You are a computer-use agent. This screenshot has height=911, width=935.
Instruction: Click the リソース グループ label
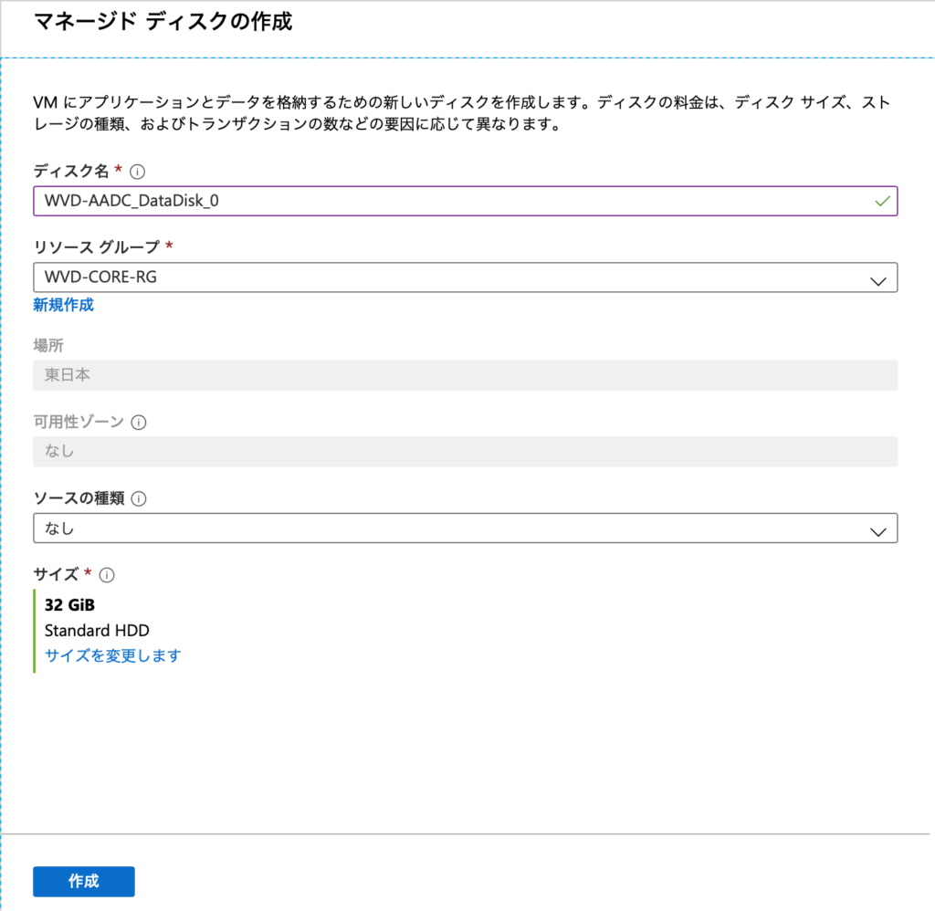pyautogui.click(x=97, y=246)
